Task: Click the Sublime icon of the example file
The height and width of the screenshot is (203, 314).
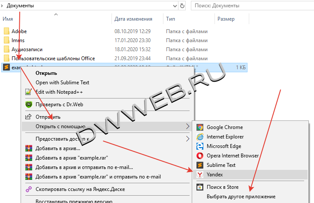Action: (6, 67)
